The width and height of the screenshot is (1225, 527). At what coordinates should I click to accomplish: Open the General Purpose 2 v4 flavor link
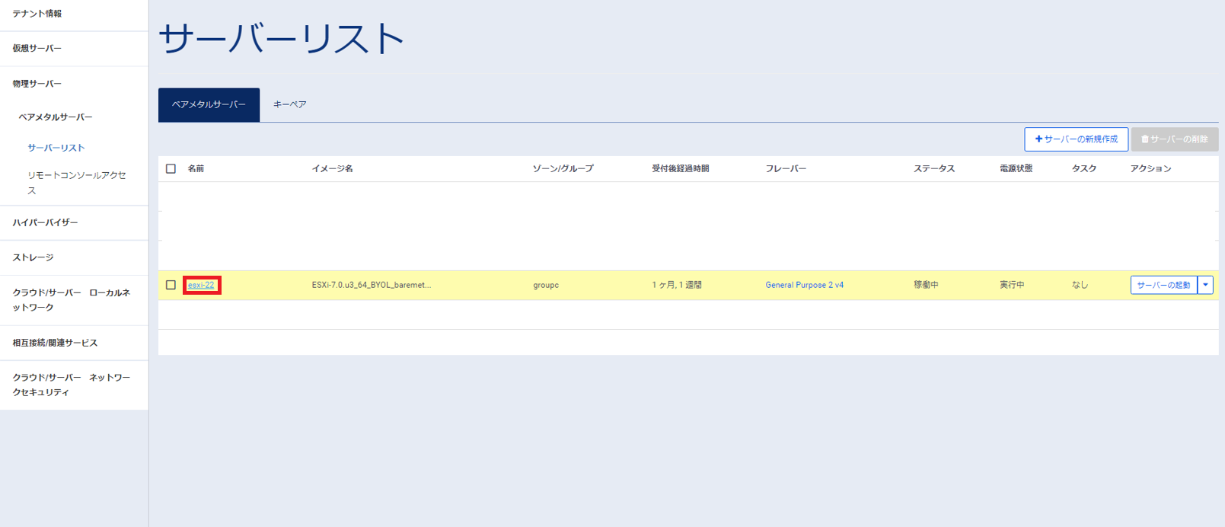pos(804,285)
